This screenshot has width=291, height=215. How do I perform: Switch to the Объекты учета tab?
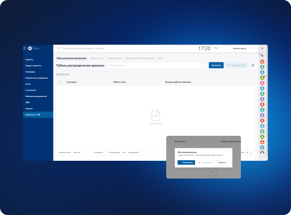pos(97,58)
